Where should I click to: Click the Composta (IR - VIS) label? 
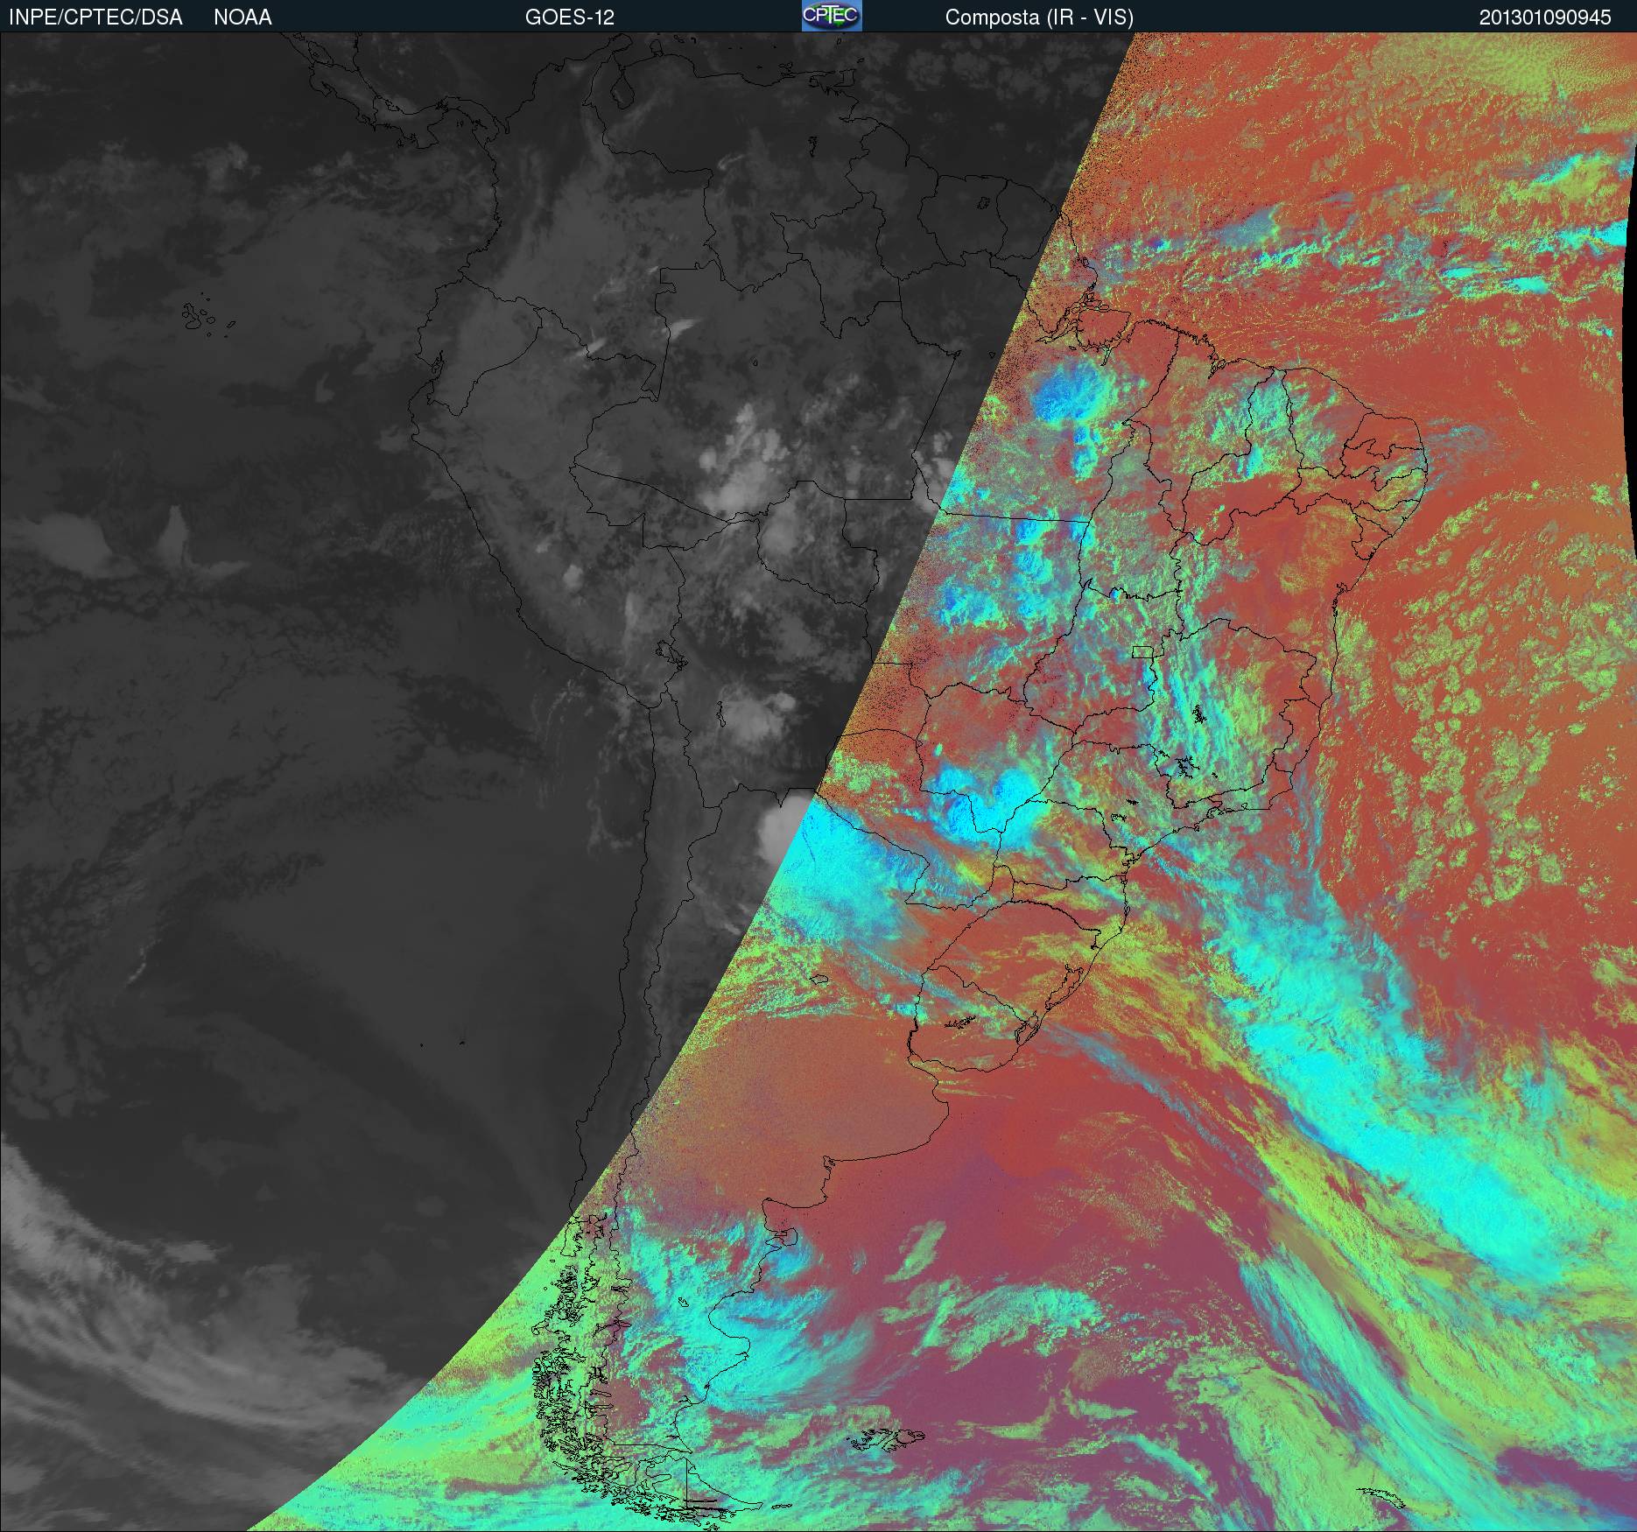tap(1039, 18)
